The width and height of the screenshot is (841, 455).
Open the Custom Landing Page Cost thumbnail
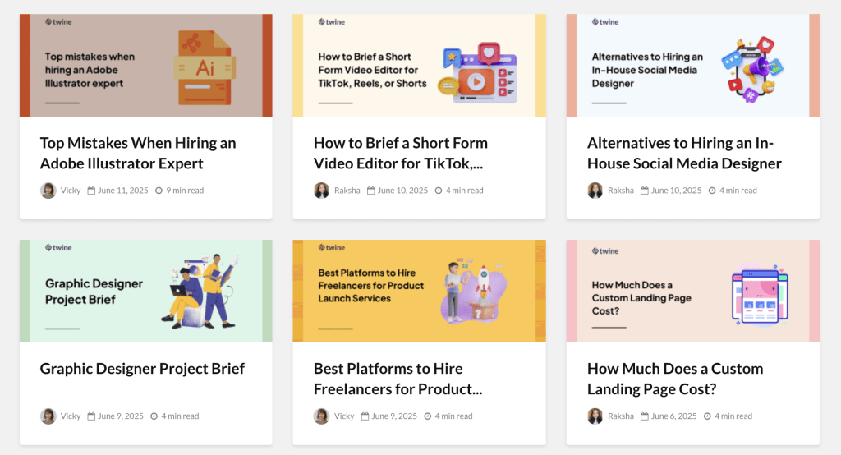(692, 292)
